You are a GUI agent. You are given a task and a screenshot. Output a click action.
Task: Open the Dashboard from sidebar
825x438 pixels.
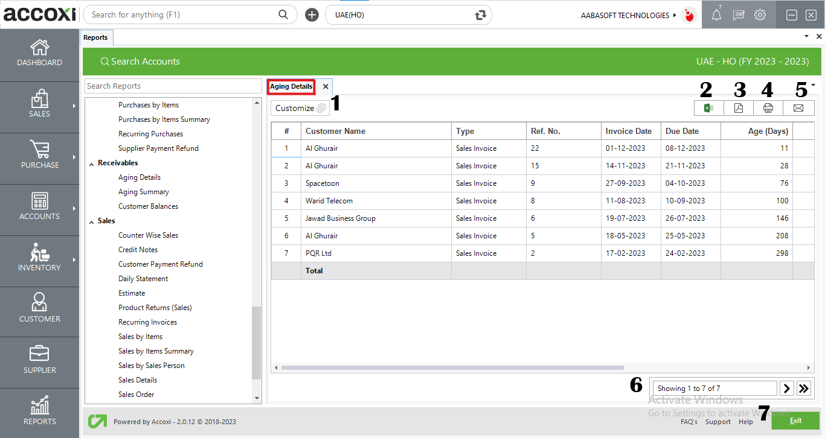pyautogui.click(x=40, y=54)
